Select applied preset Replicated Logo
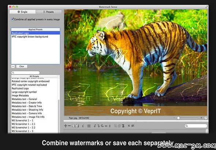The height and width of the screenshot is (150, 216). [x=36, y=33]
